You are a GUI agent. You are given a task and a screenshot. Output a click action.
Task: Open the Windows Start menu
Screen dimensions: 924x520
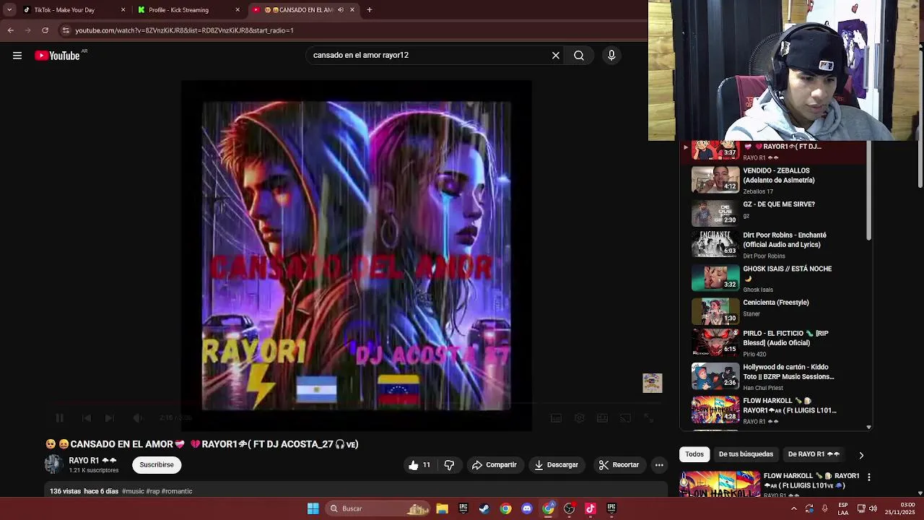coord(313,508)
